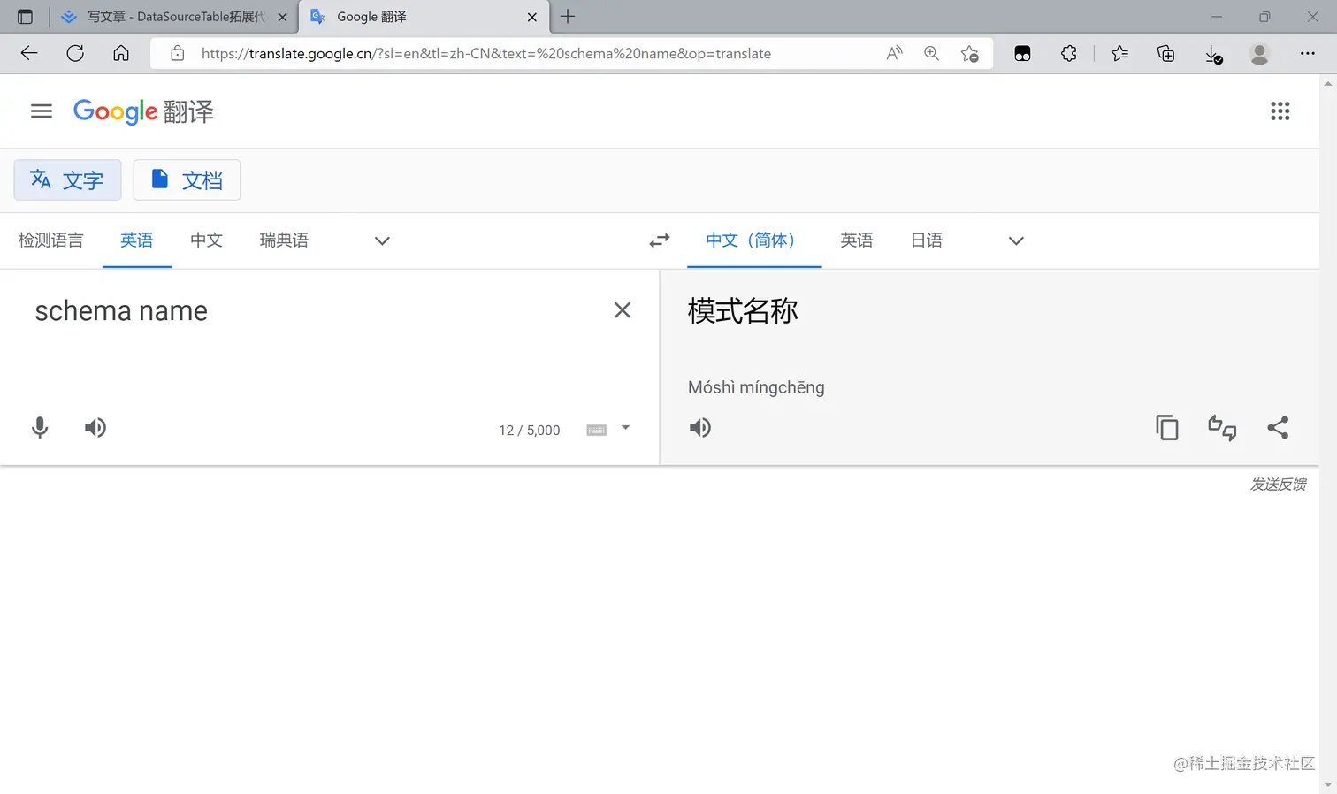Screen dimensions: 1337x794
Task: Select 日语 as target language
Action: tap(927, 240)
